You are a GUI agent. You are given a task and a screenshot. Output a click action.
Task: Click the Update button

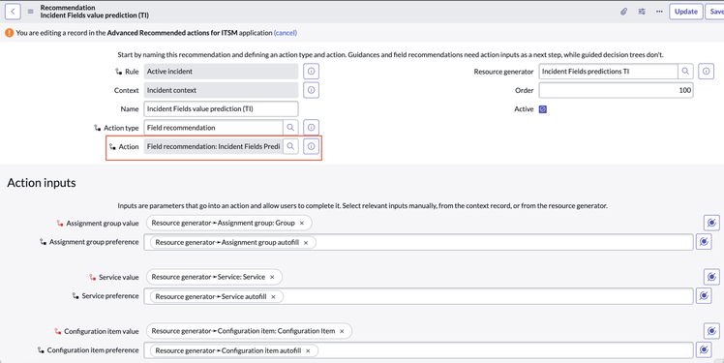(x=686, y=12)
